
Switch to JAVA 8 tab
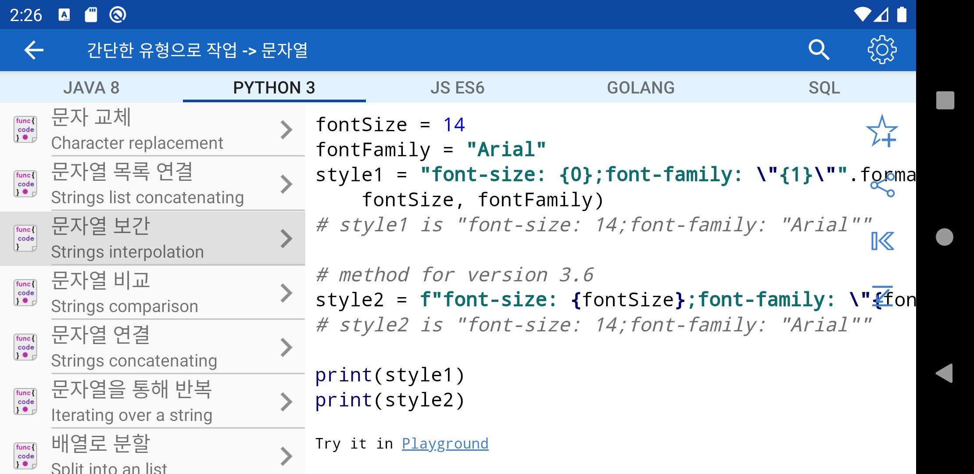tap(91, 88)
